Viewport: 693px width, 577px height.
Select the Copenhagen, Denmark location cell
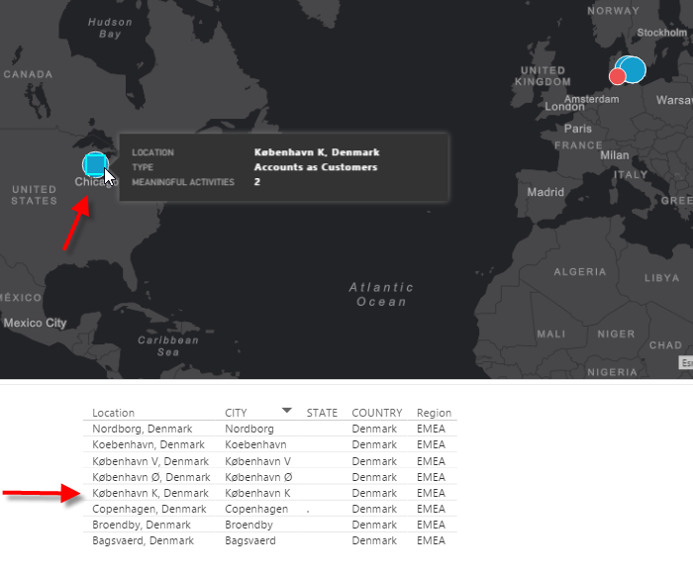[148, 509]
